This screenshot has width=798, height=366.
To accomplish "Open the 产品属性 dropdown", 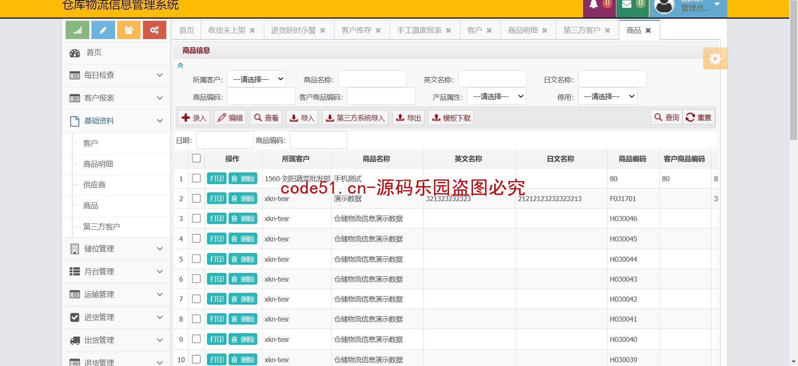I will point(497,96).
